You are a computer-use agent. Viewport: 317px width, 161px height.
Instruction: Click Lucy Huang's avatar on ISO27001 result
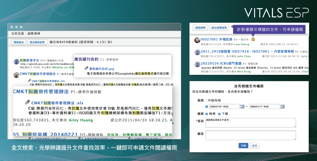[197, 40]
